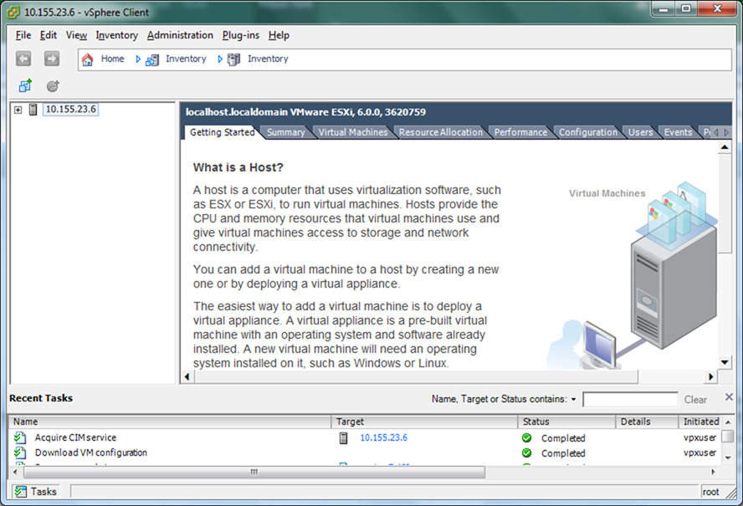This screenshot has height=506, width=743.
Task: Open the filter criteria dropdown in Recent Tasks
Action: [x=574, y=400]
